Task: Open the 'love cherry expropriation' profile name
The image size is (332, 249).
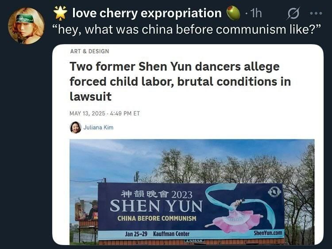Action: [x=147, y=13]
